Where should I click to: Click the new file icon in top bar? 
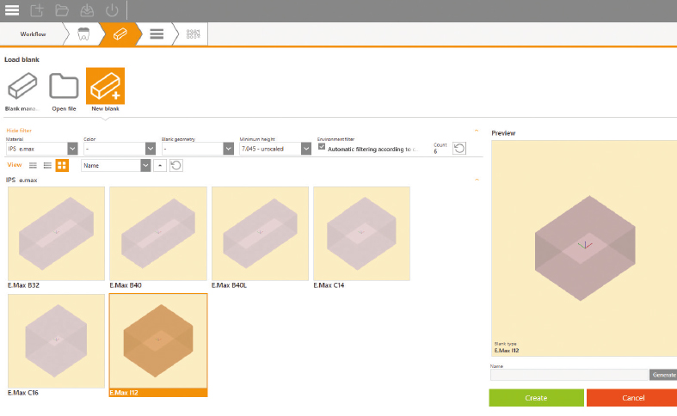[37, 10]
